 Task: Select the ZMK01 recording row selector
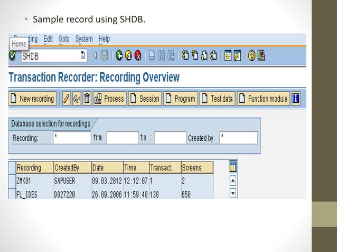[12, 181]
